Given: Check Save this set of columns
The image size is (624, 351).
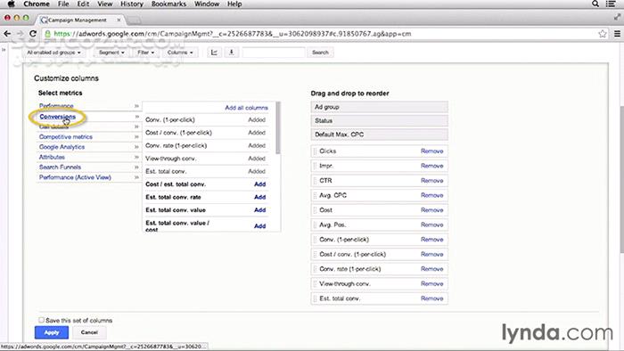Looking at the screenshot, I should (41, 320).
